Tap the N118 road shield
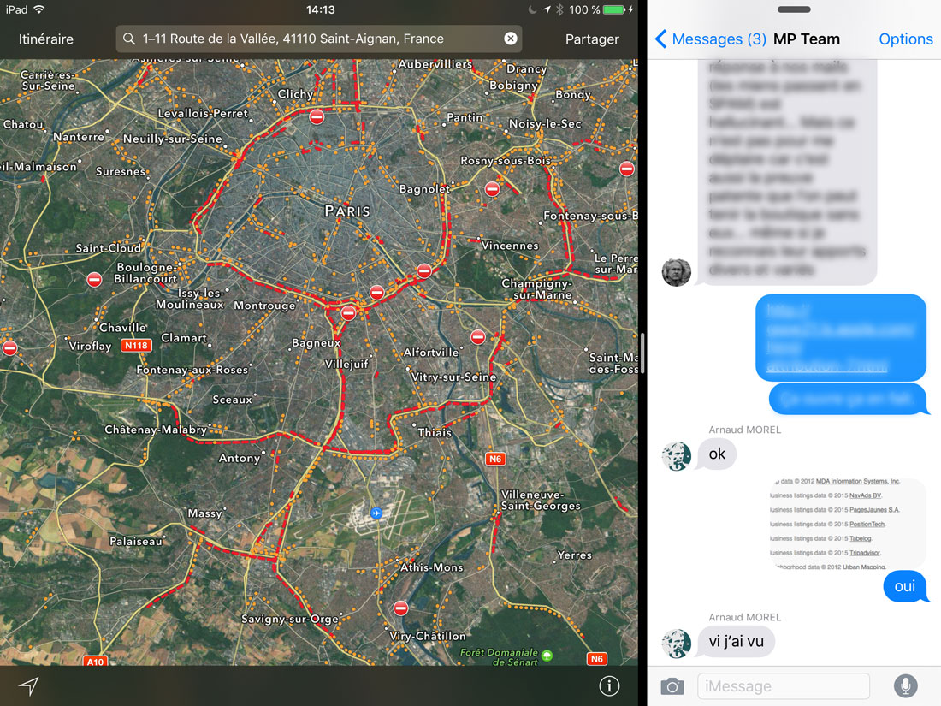This screenshot has width=941, height=706. click(136, 345)
